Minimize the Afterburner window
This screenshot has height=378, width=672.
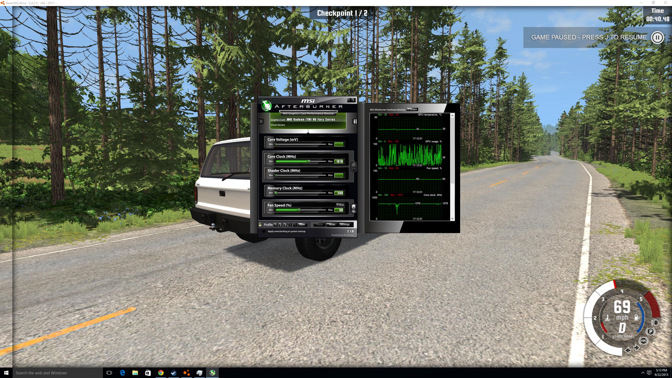coord(349,100)
